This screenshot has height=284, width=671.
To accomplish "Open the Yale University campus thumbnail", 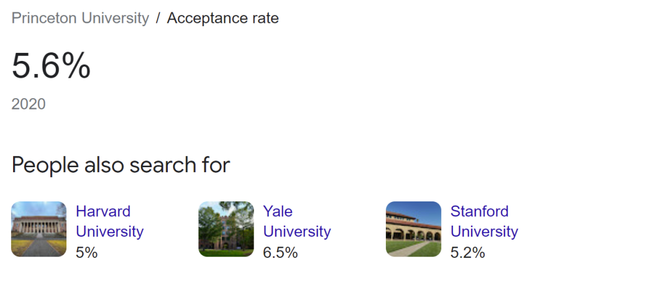I will 226,229.
